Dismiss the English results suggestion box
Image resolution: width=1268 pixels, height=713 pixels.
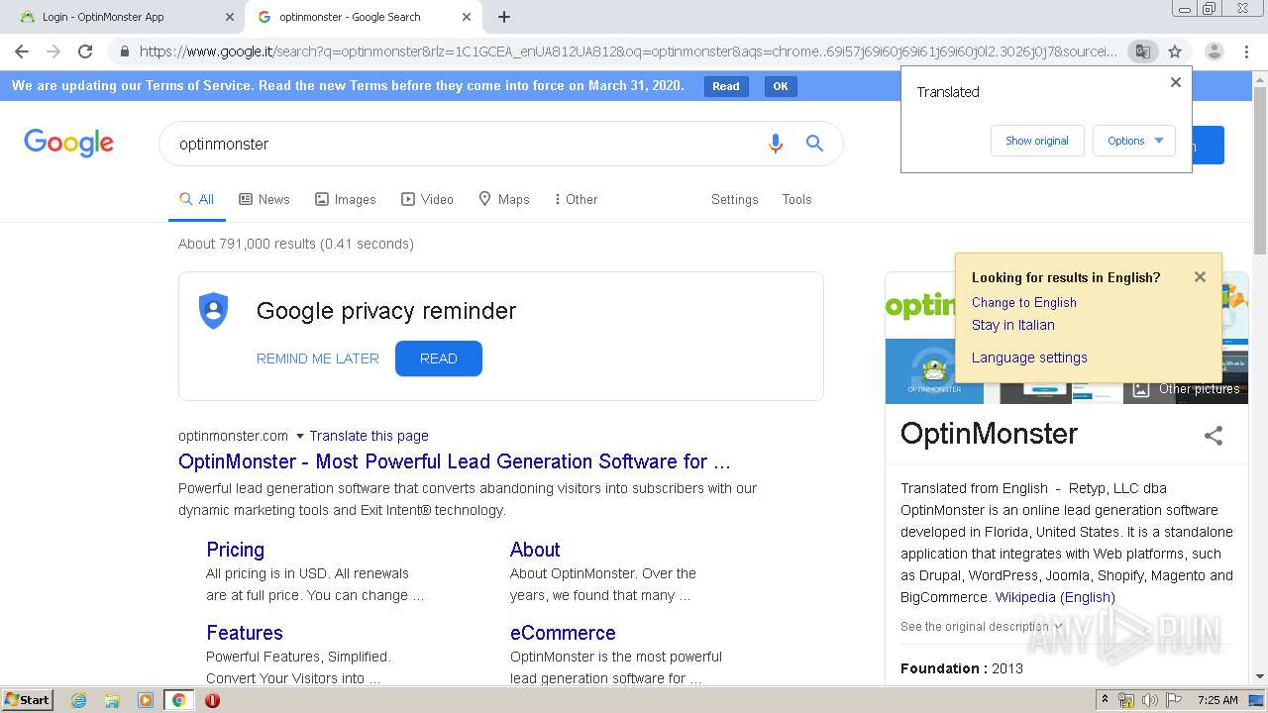pyautogui.click(x=1200, y=277)
